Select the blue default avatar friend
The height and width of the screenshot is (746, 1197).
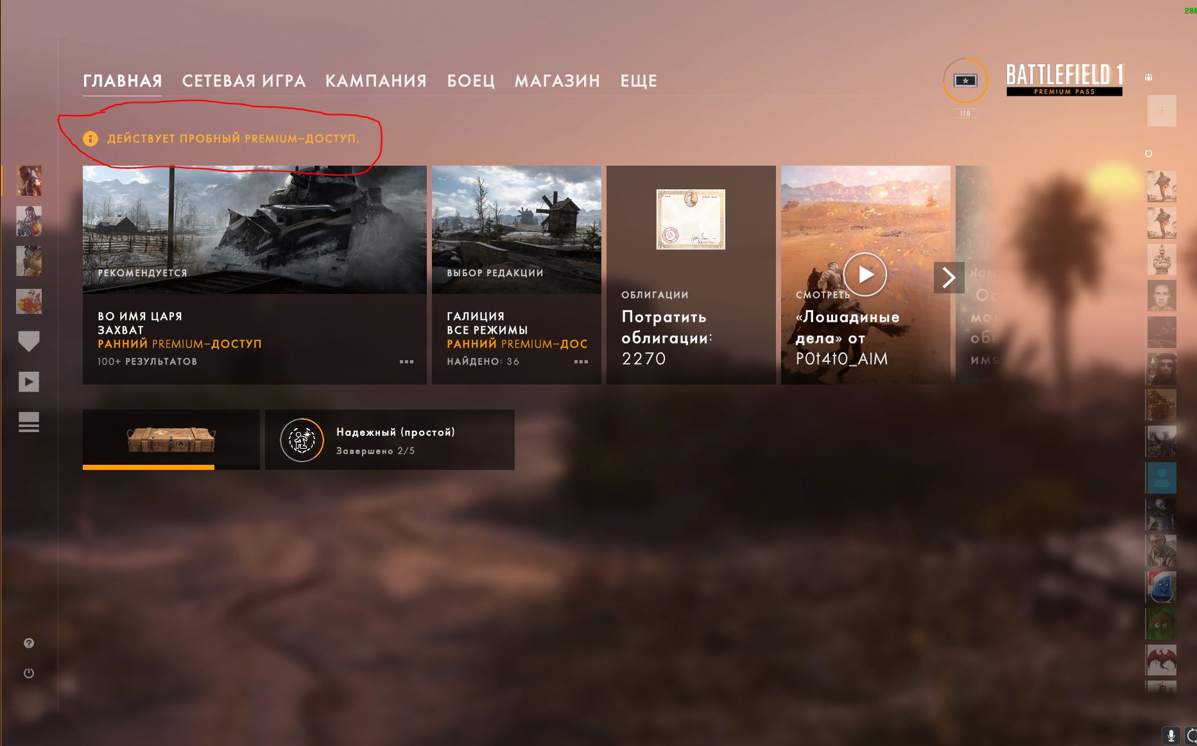click(1162, 478)
